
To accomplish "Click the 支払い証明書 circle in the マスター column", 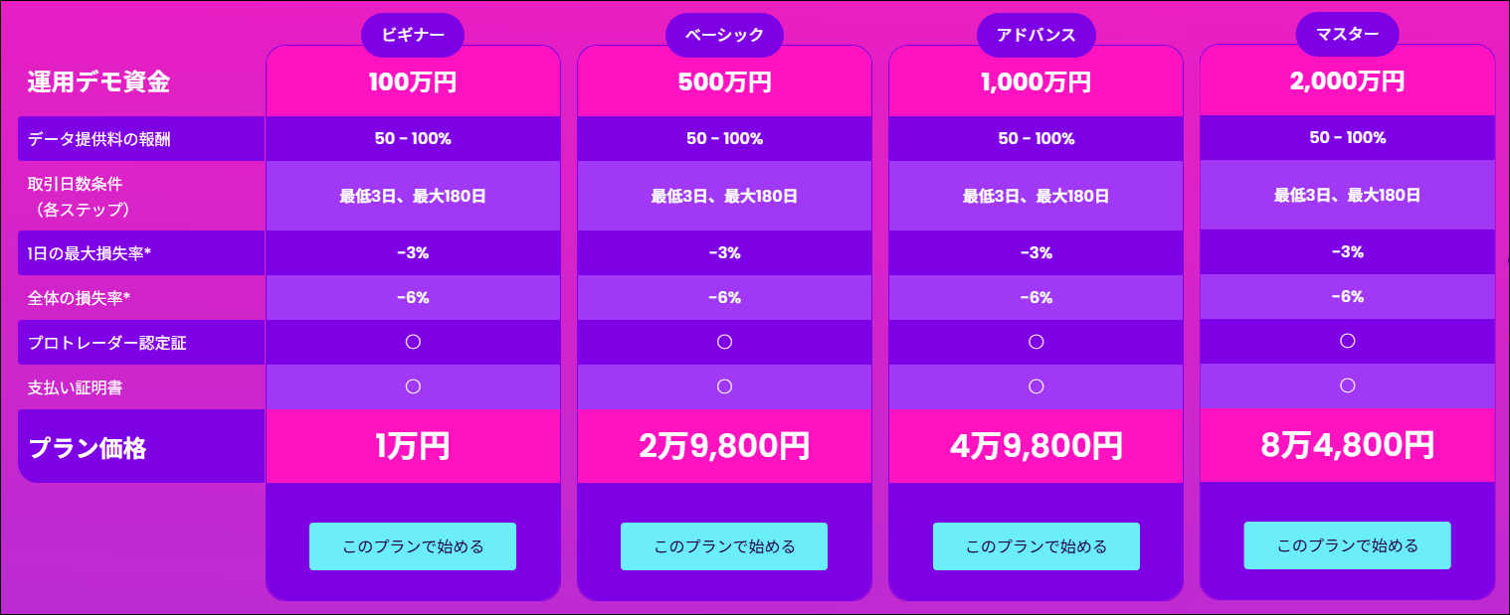I will (x=1347, y=385).
